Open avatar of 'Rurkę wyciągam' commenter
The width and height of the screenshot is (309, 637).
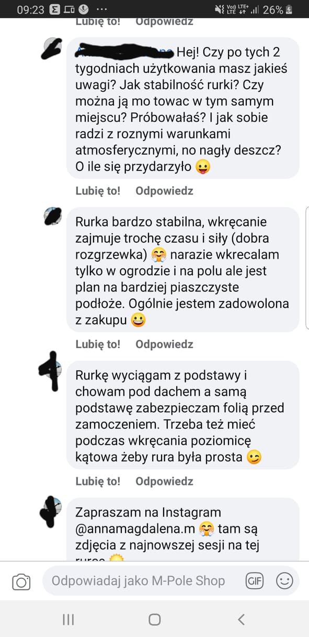51,370
